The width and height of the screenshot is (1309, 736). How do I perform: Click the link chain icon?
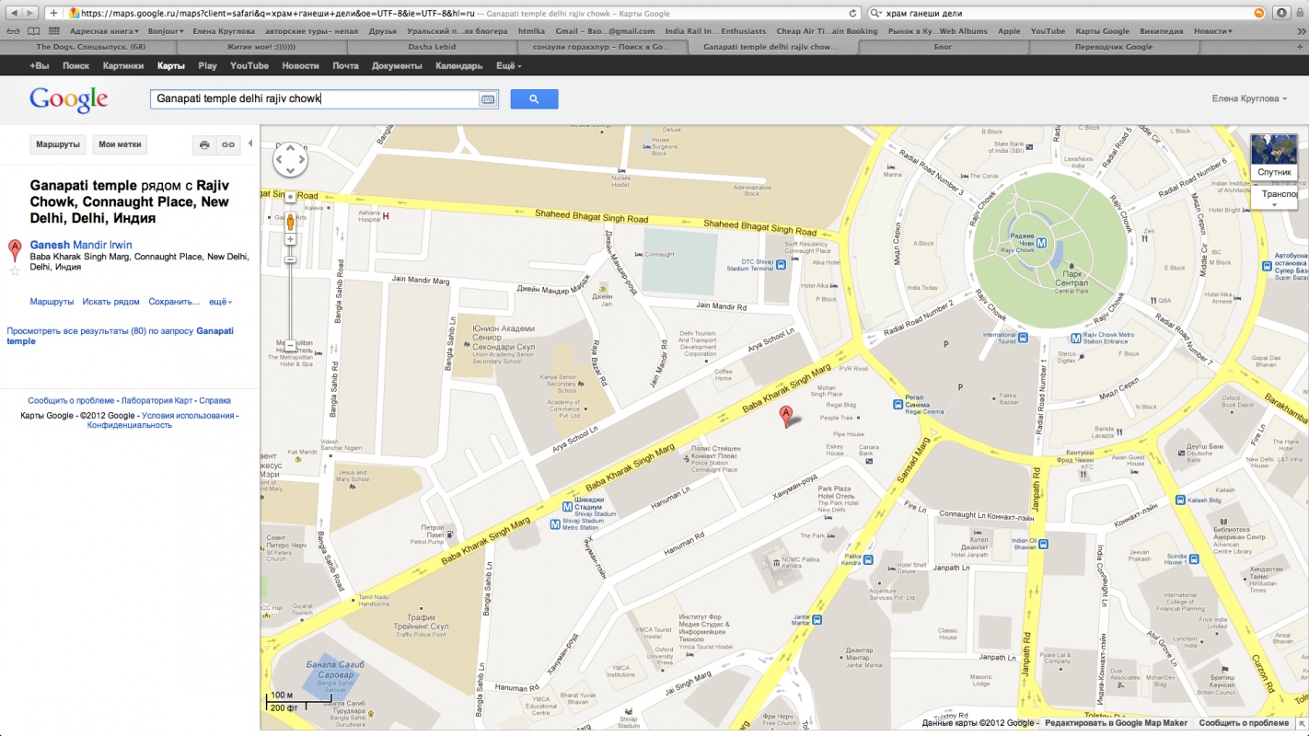[x=227, y=145]
